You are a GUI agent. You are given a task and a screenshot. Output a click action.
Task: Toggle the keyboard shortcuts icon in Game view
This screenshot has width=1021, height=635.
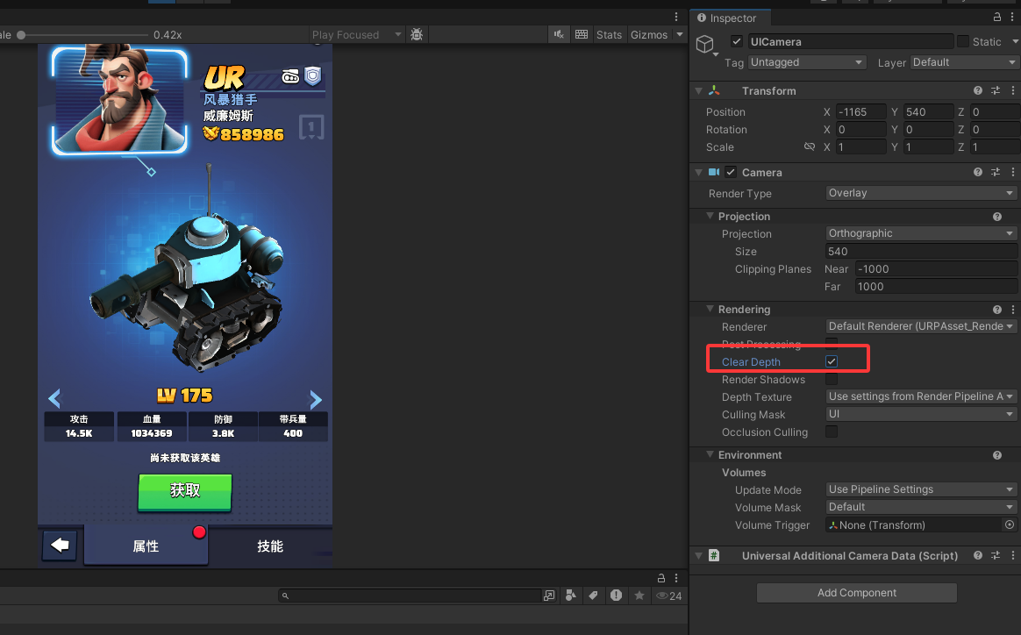click(582, 34)
